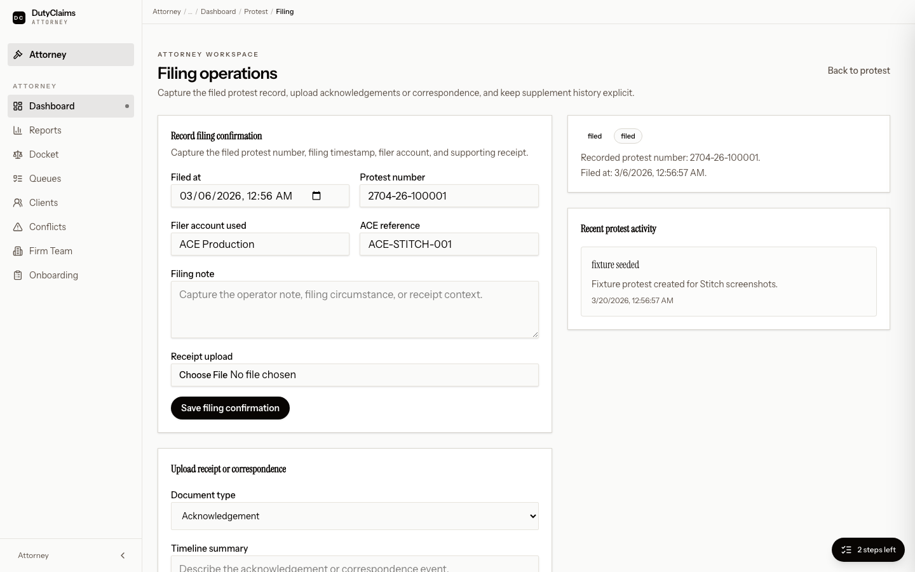
Task: Click the Reports chart icon
Action: 18,130
